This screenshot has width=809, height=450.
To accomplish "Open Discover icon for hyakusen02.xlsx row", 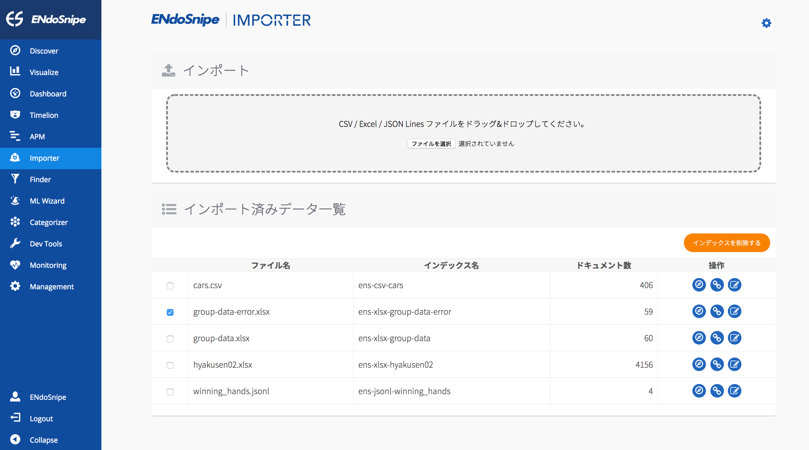I will pos(699,364).
